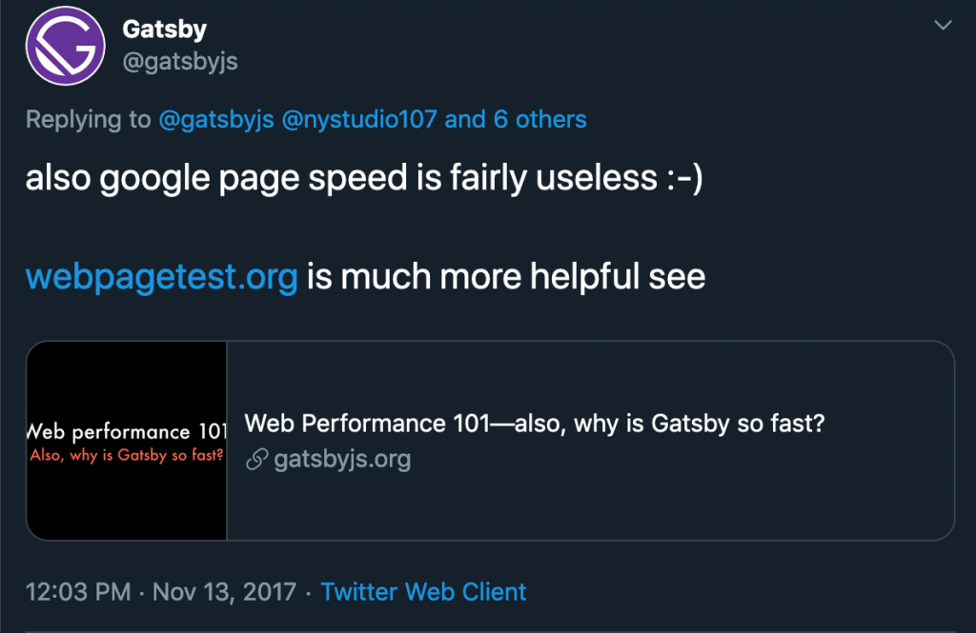The image size is (976, 633).
Task: Click the Gatsby display name
Action: coord(164,29)
